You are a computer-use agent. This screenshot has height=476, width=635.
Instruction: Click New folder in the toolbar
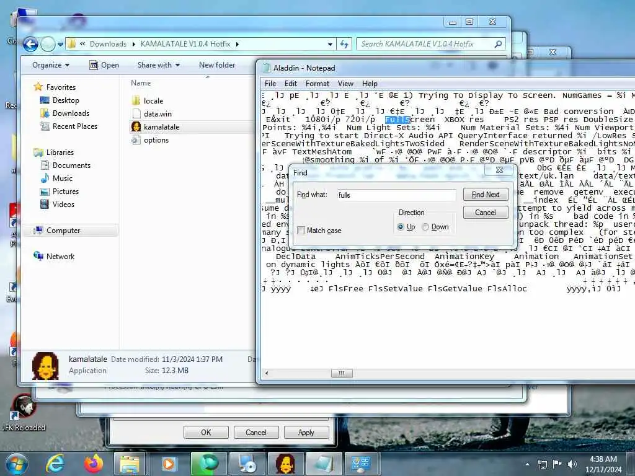tap(217, 64)
